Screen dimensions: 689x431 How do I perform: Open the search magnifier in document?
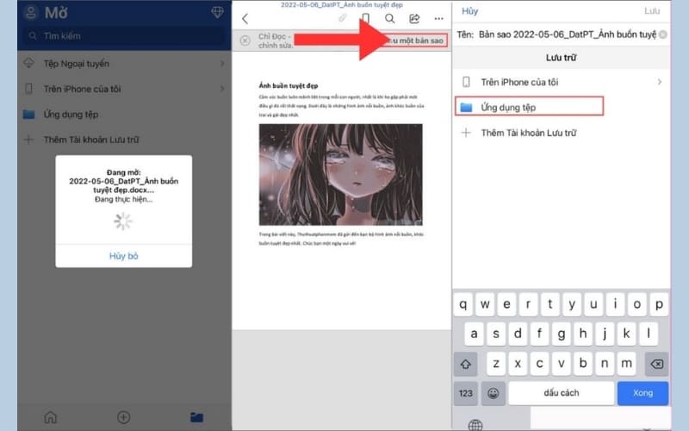pos(389,18)
